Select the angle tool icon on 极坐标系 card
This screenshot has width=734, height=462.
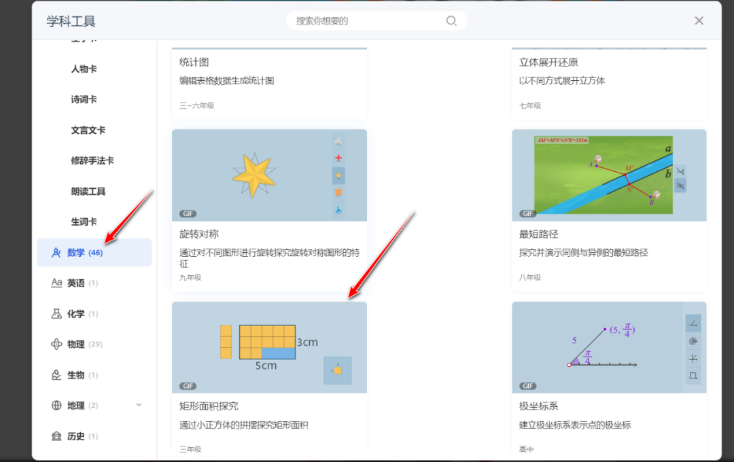694,323
